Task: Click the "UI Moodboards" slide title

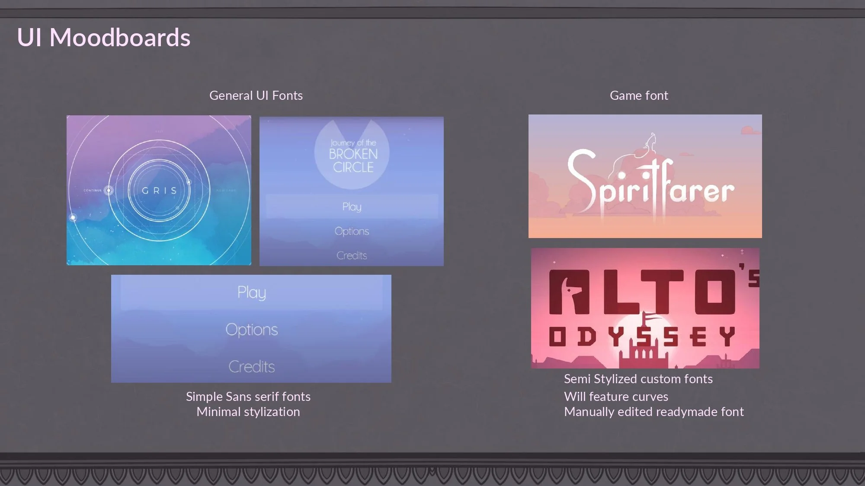Action: [104, 37]
